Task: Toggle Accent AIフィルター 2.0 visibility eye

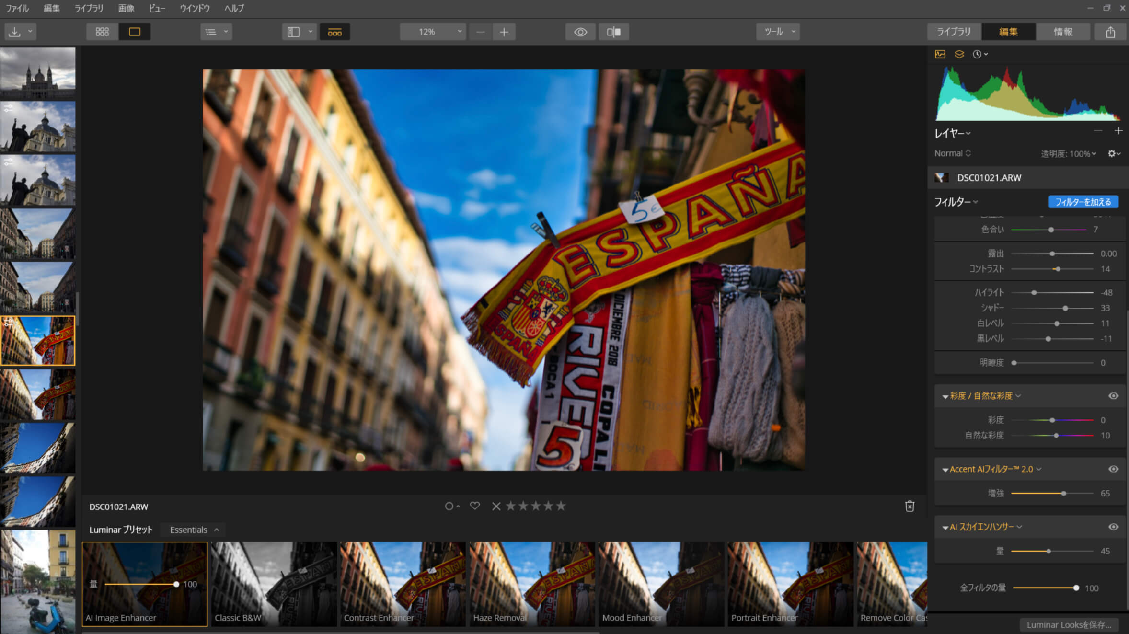Action: [1113, 469]
